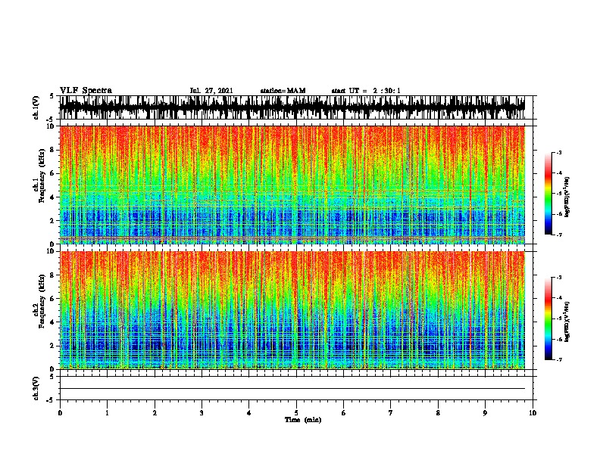This screenshot has width=600, height=463.
Task: Select the "Time (min)" axis label
Action: coord(303,420)
